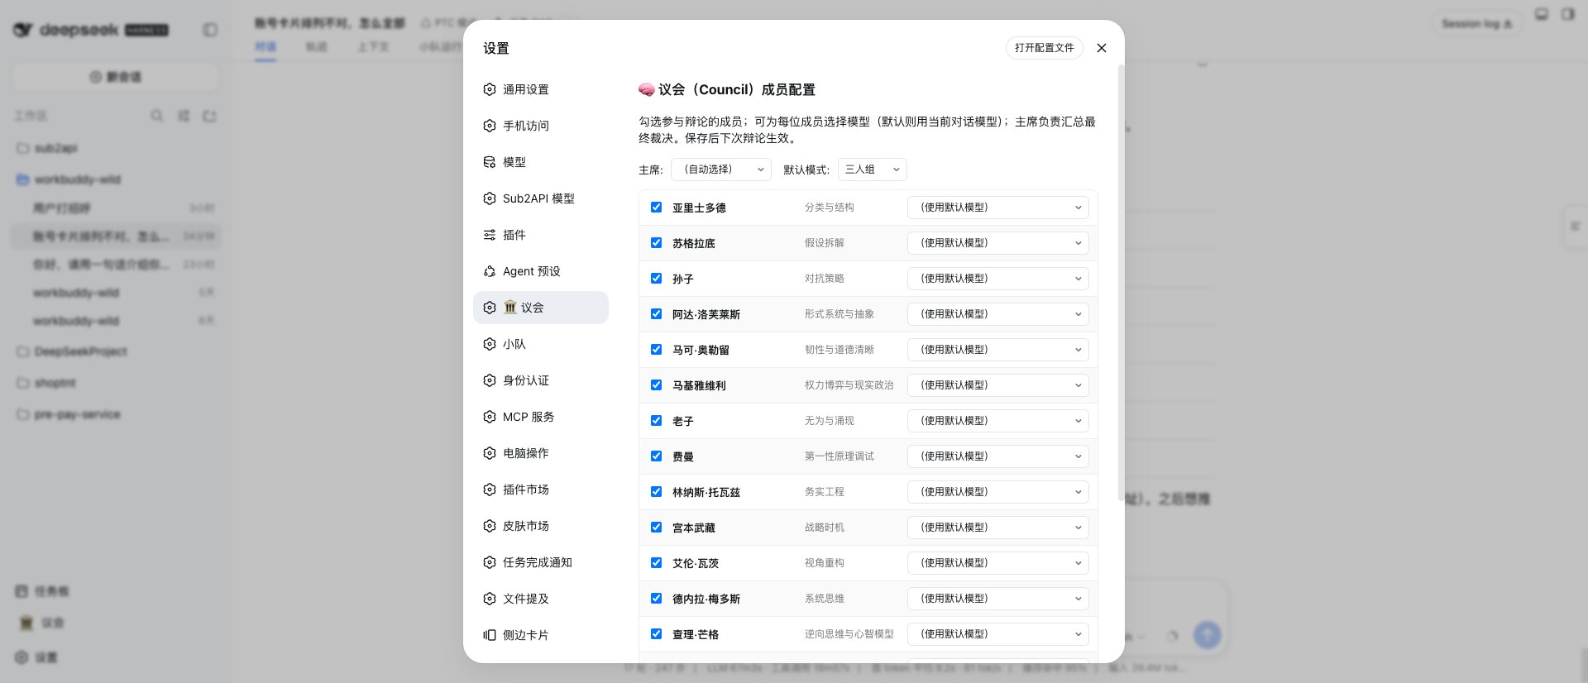Click the 电脑操作 sidebar icon

coord(490,453)
